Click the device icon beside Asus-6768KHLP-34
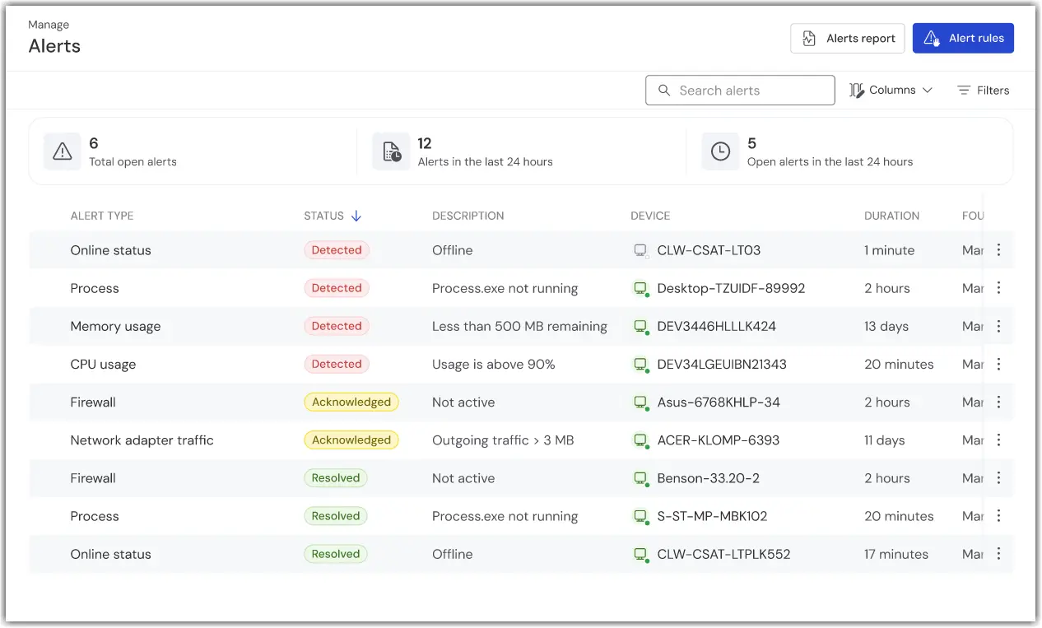Image resolution: width=1042 pixels, height=628 pixels. tap(640, 402)
